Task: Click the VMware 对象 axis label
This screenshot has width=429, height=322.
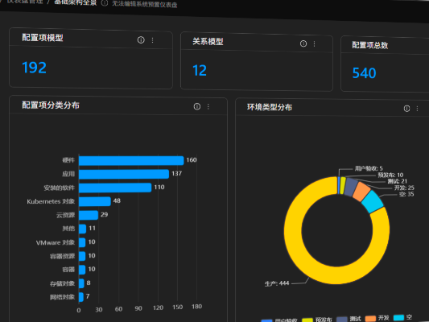Action: pos(56,242)
